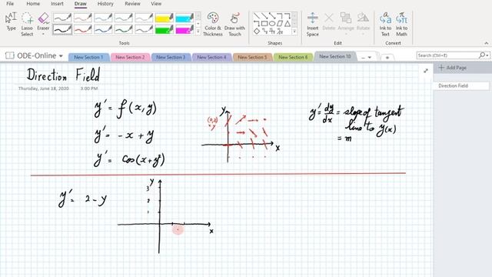492x277 pixels.
Task: Open Color & Thickness settings
Action: point(213,24)
